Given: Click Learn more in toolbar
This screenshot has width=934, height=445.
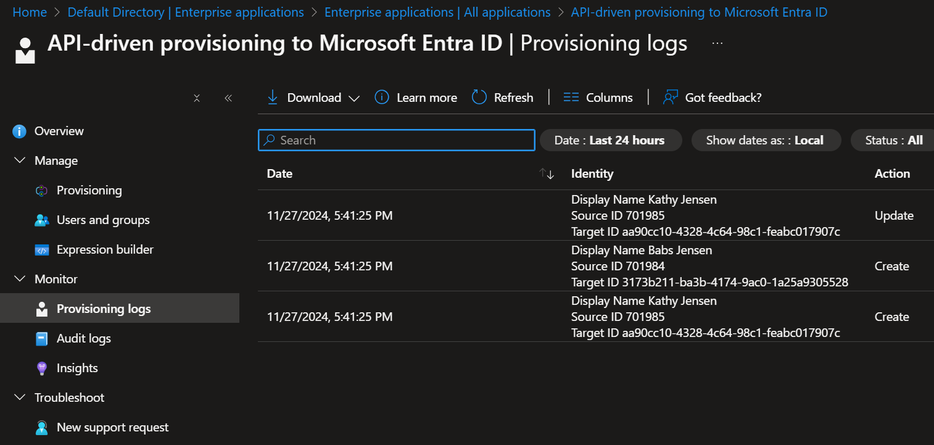Looking at the screenshot, I should (427, 98).
